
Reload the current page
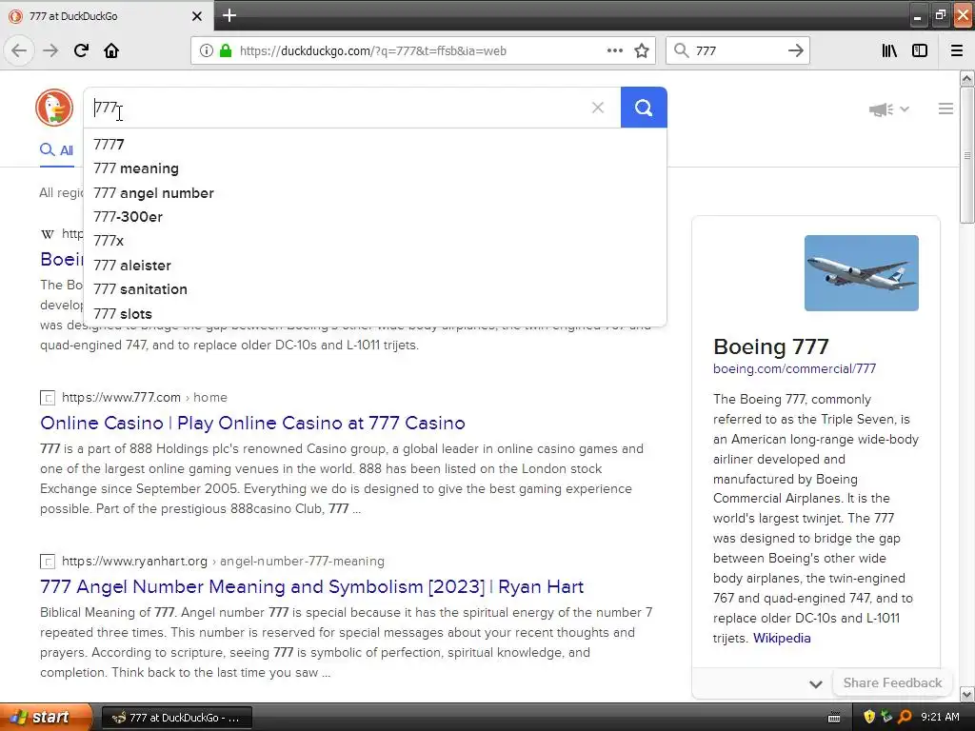point(81,50)
